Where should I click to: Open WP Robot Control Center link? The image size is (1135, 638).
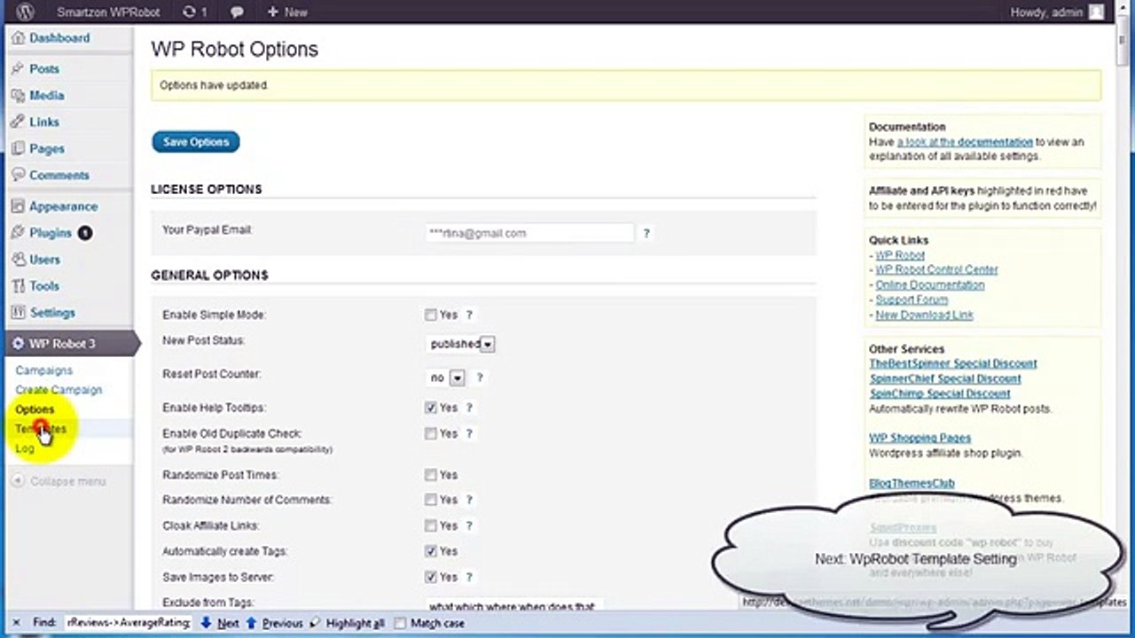(936, 269)
